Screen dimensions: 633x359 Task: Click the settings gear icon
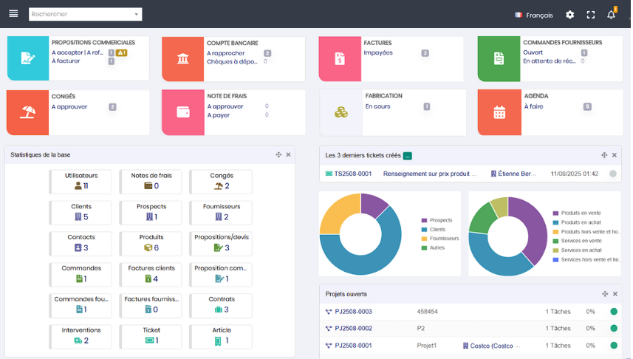coord(569,15)
